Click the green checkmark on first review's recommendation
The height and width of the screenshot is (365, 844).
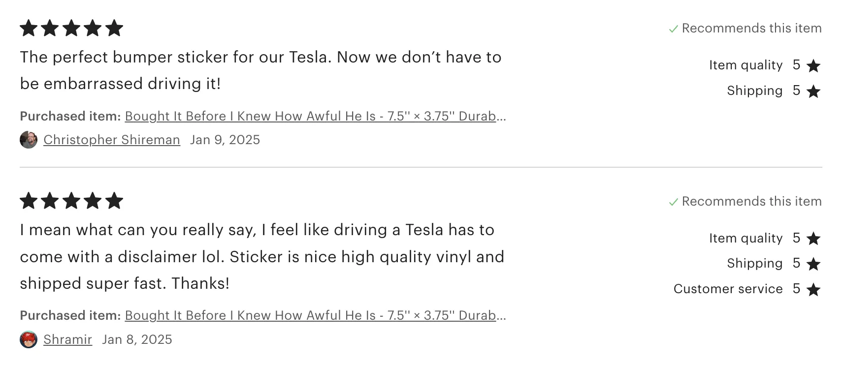[x=673, y=29]
